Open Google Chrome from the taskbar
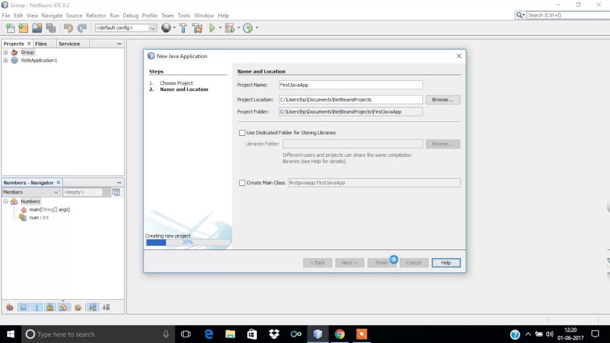Viewport: 610px width, 343px height. point(339,334)
